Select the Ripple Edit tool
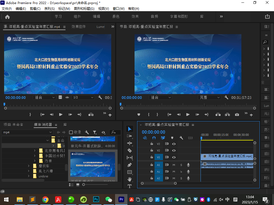 [130, 143]
